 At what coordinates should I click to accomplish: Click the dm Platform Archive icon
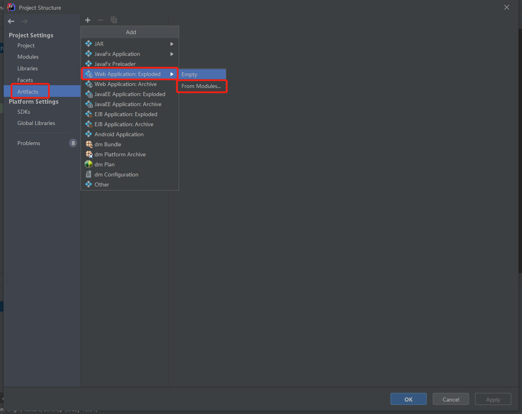[x=89, y=154]
